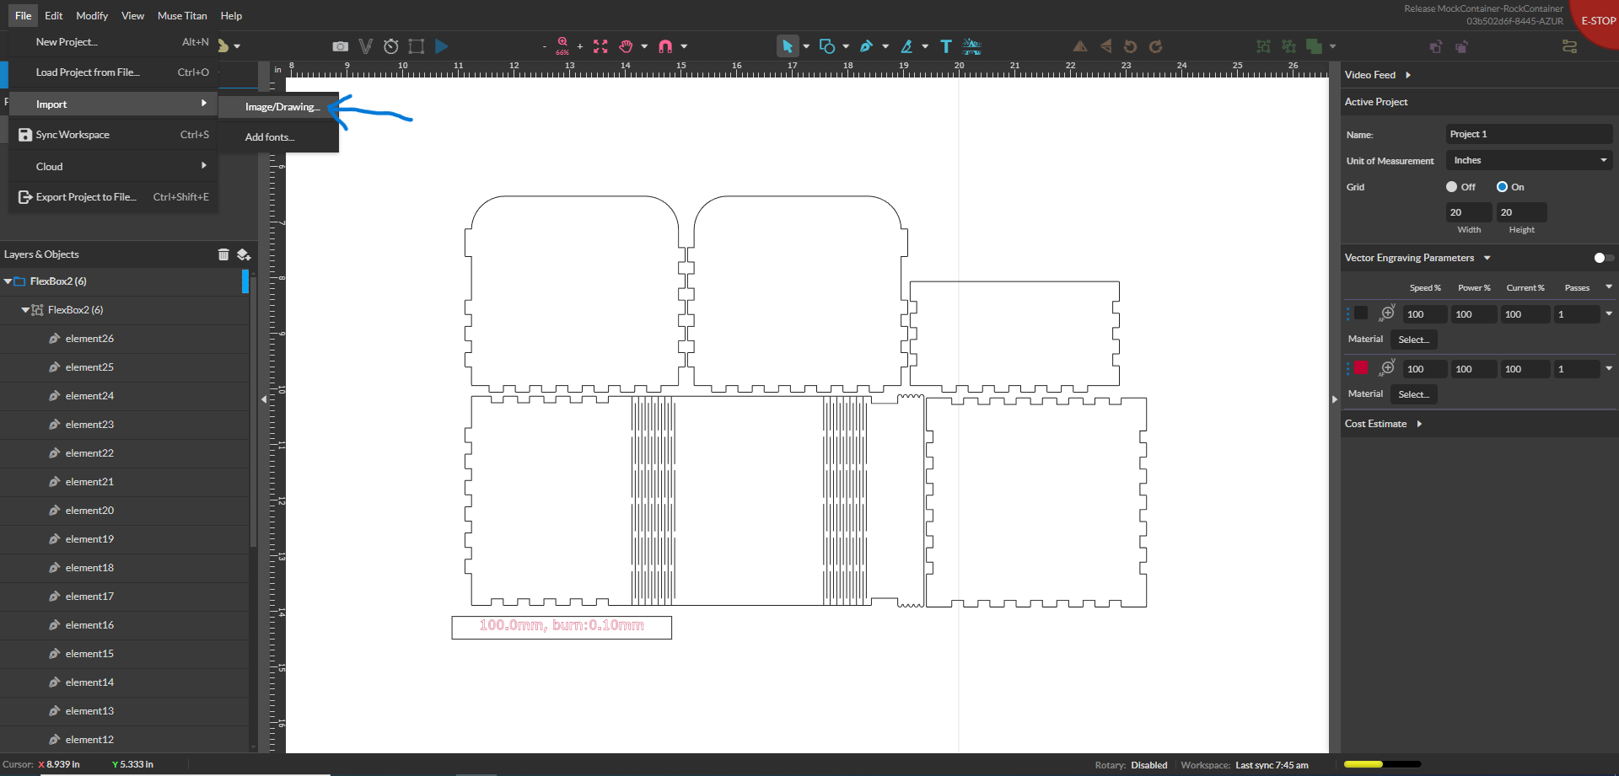Select the shapes drawing tool
Image resolution: width=1619 pixels, height=776 pixels.
click(827, 46)
